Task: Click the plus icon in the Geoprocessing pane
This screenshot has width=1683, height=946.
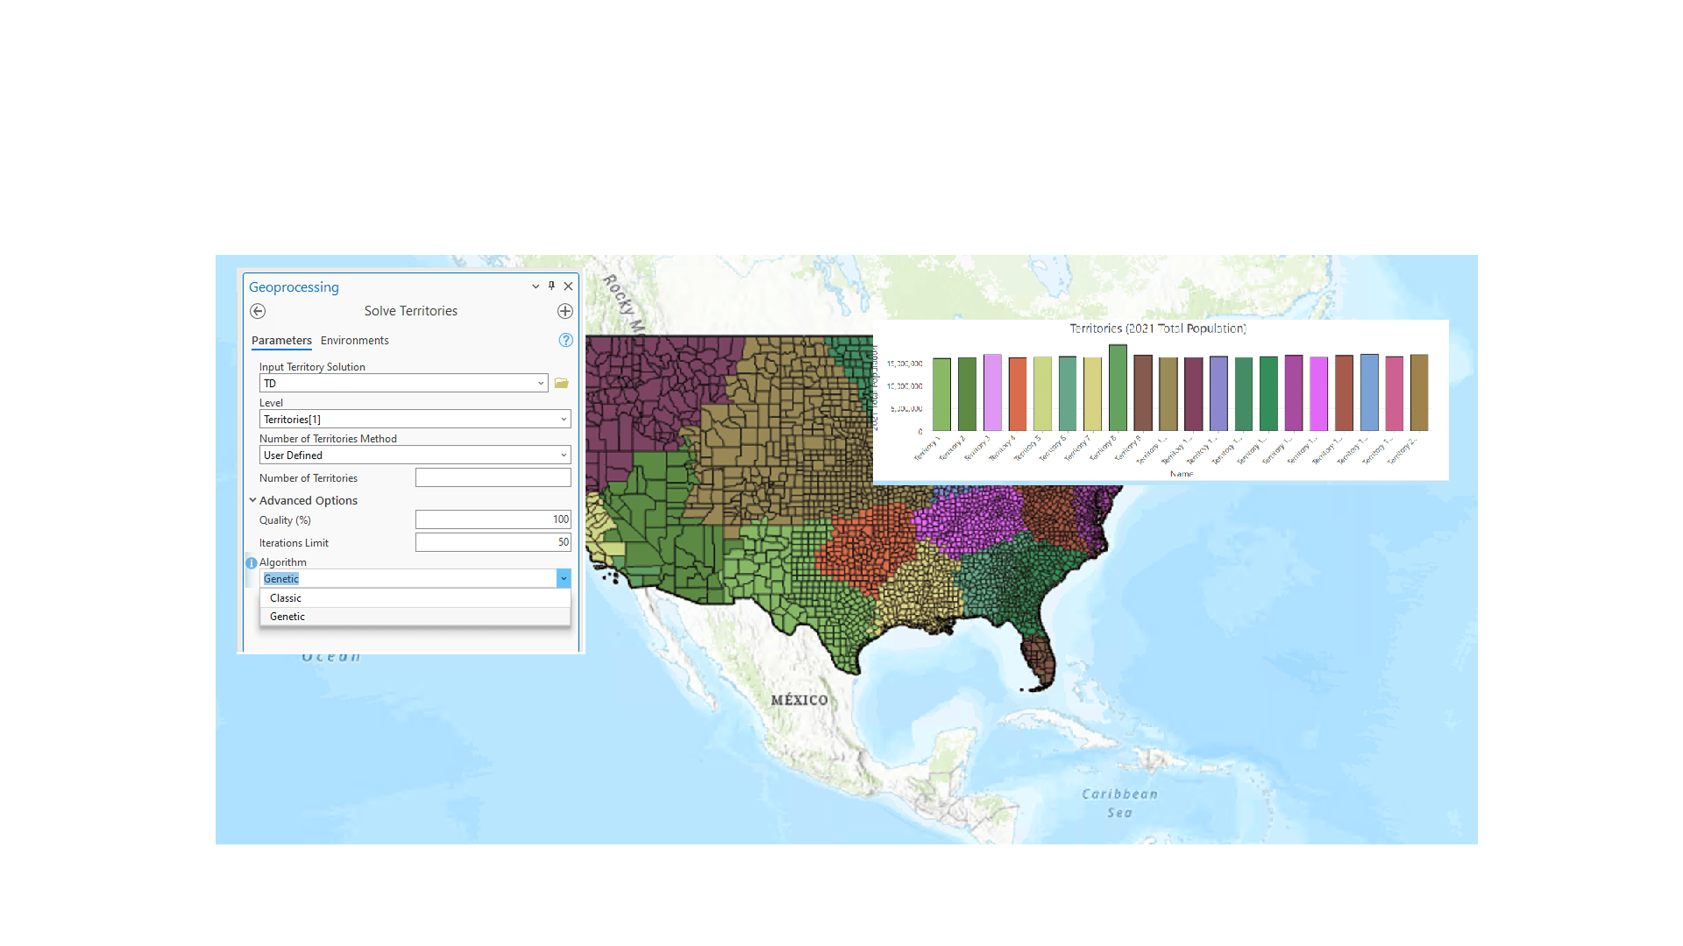Action: pos(565,311)
